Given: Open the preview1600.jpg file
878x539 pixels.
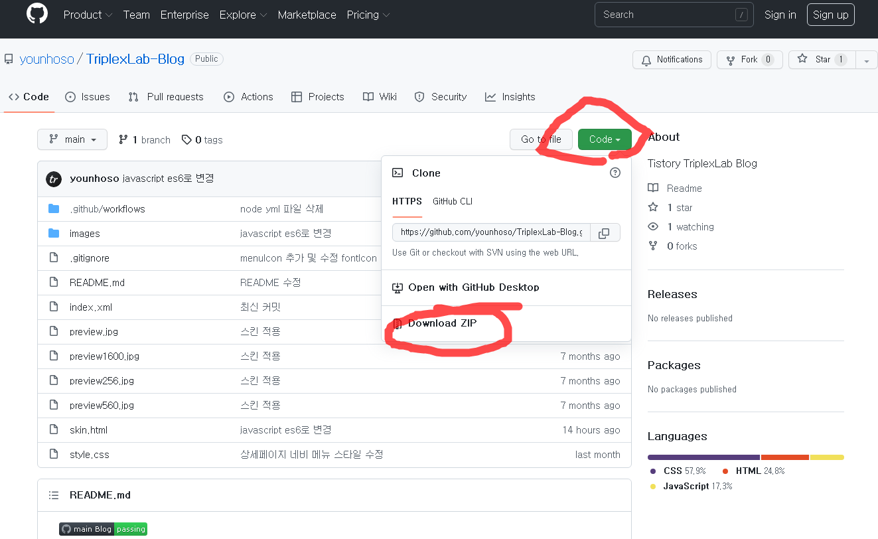Looking at the screenshot, I should [104, 356].
